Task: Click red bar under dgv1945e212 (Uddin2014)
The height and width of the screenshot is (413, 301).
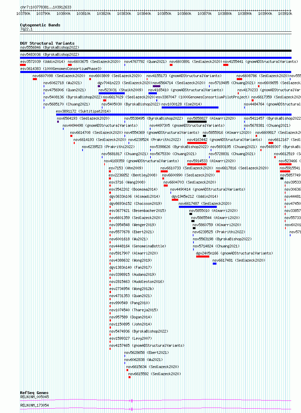Action: [175, 200]
